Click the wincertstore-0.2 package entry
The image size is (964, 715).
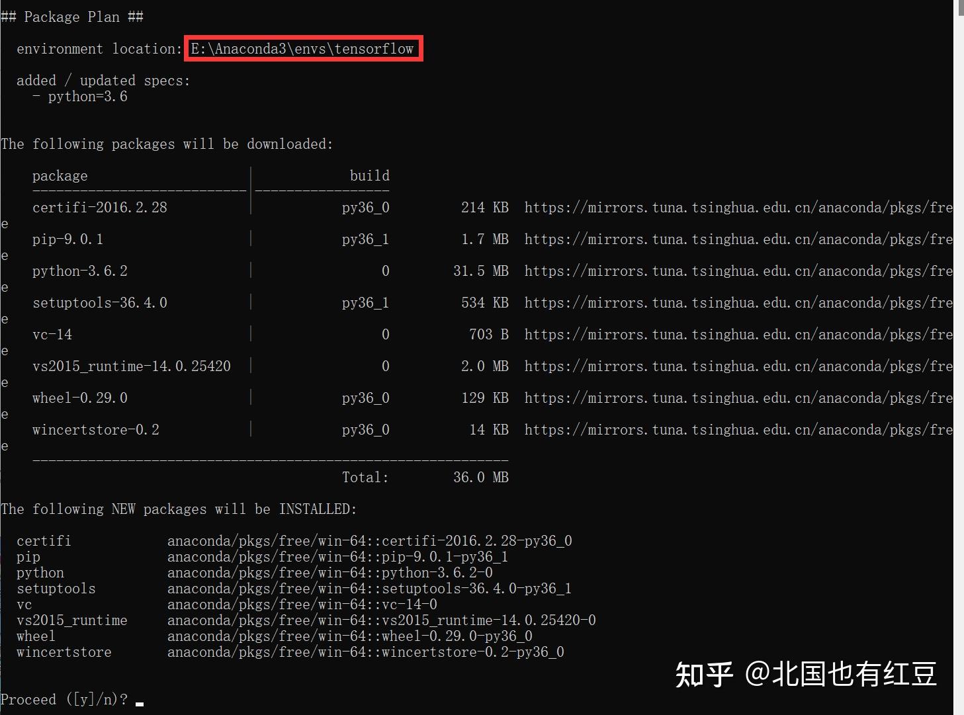(x=95, y=429)
